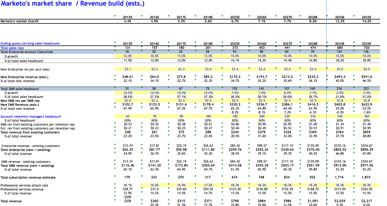Click Ent. rev per retention rep 2035E $0.99
Image resolution: width=387 pixels, height=206 pixels.
(x=367, y=128)
